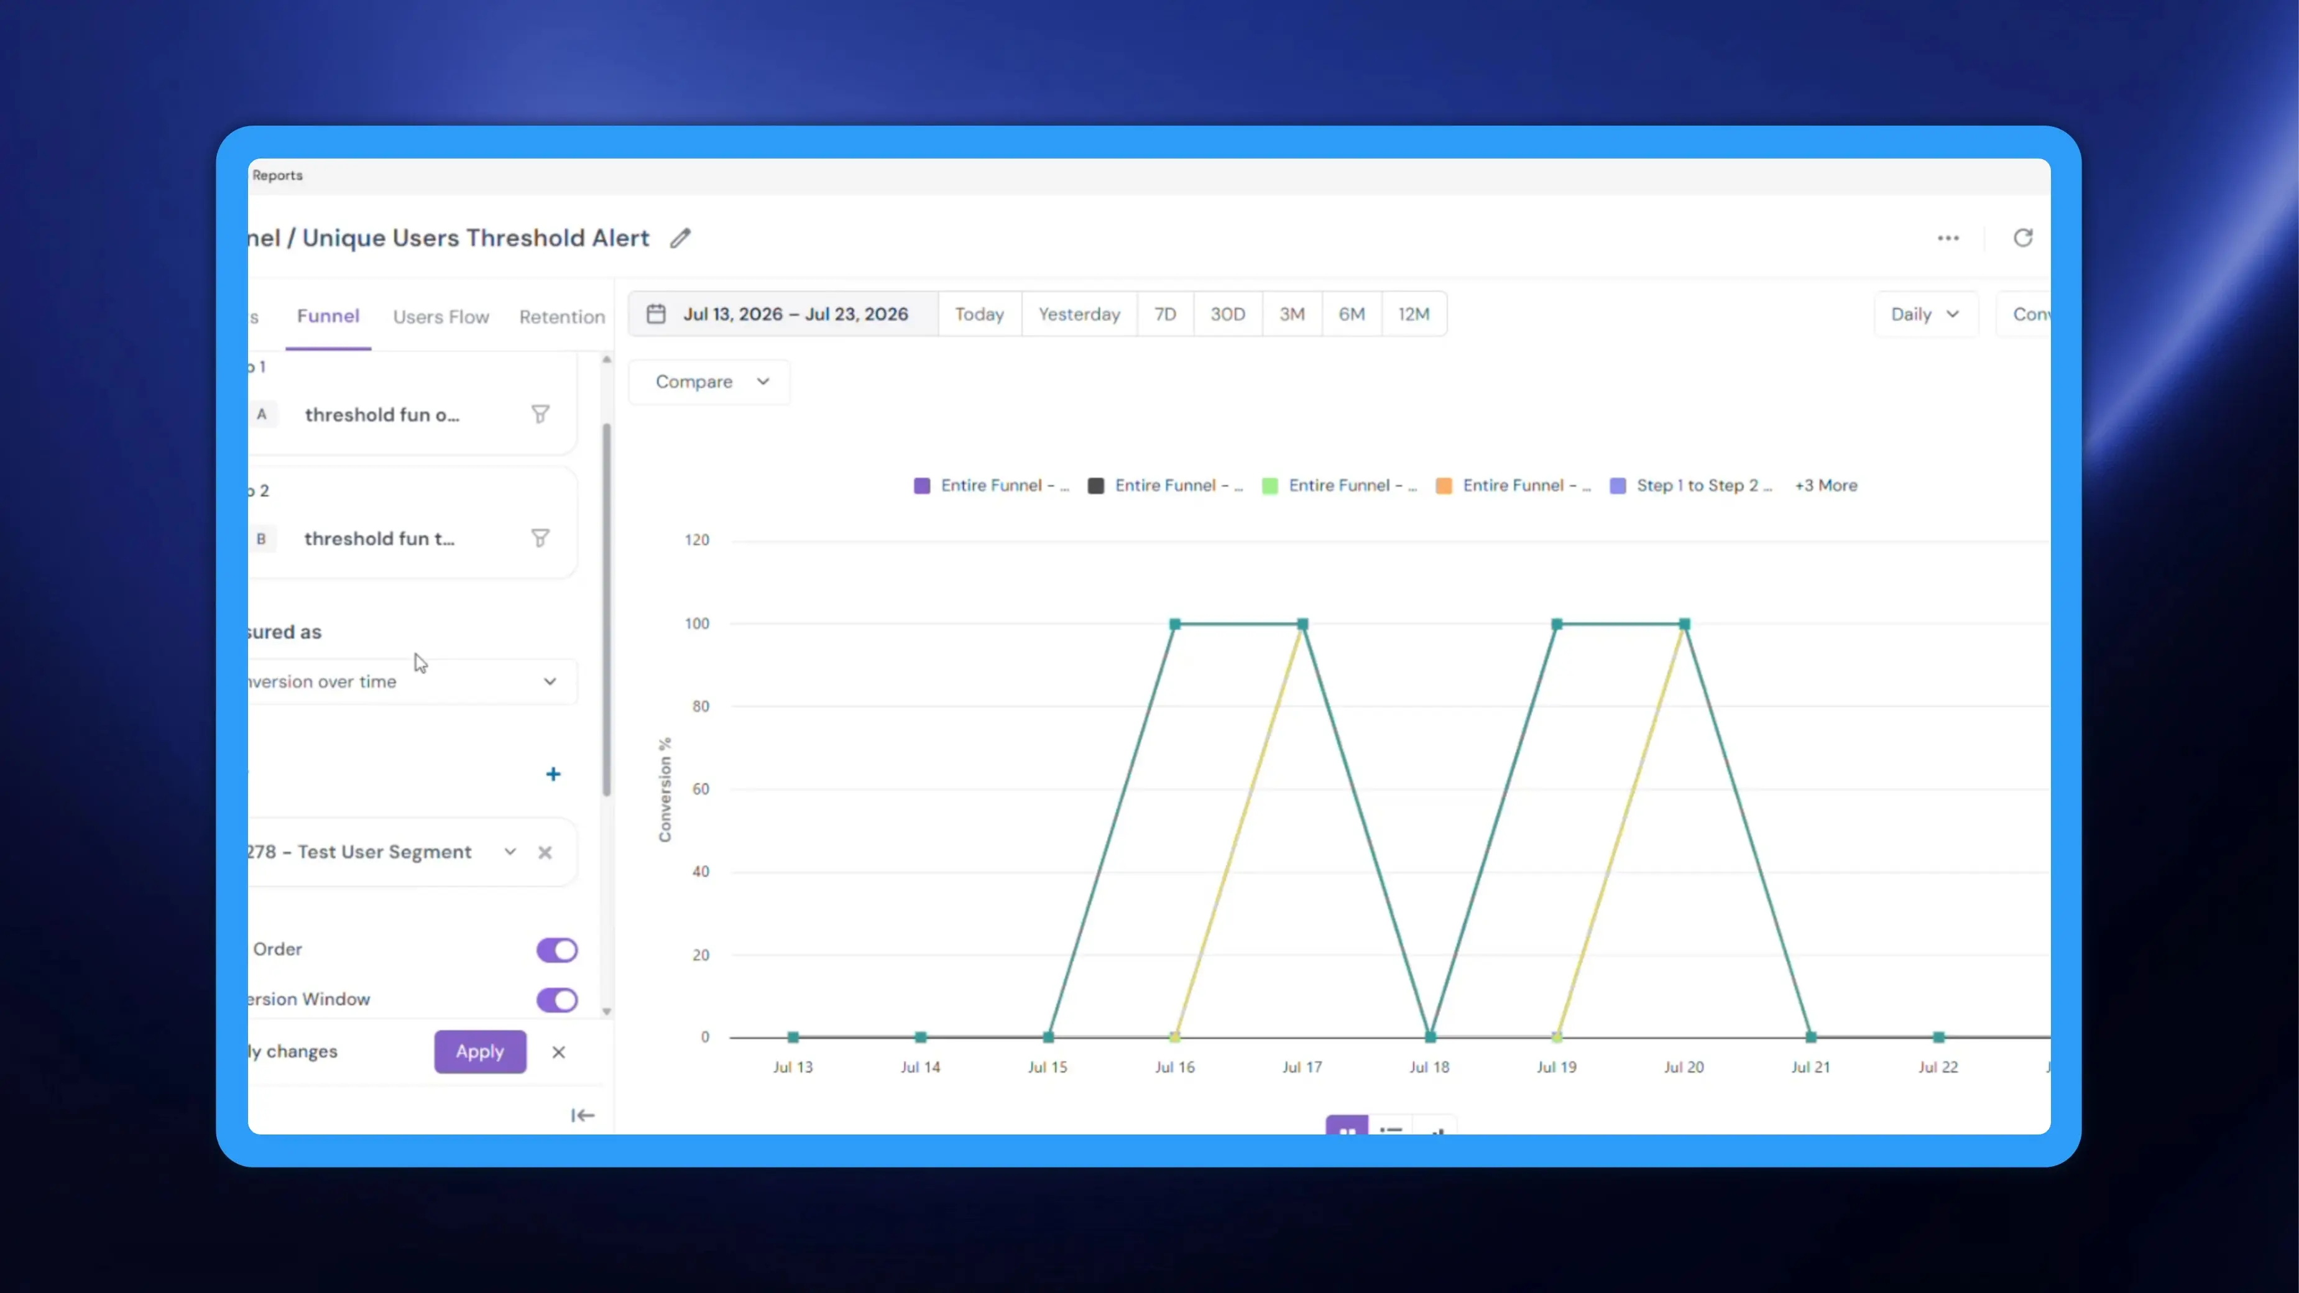
Task: Click the dark gray Entire Funnel legend swatch
Action: pyautogui.click(x=1096, y=485)
